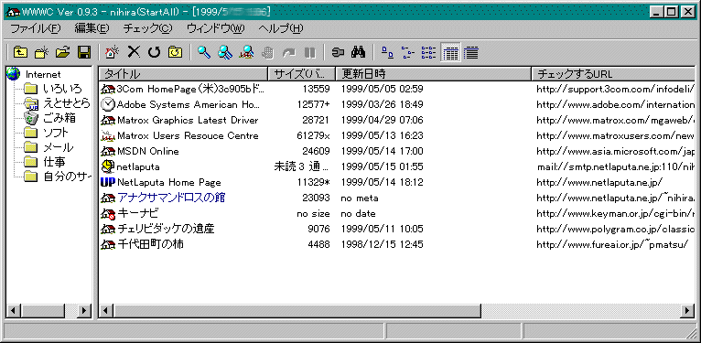701x343 pixels.
Task: Click the double magnifier check icon
Action: (x=225, y=53)
